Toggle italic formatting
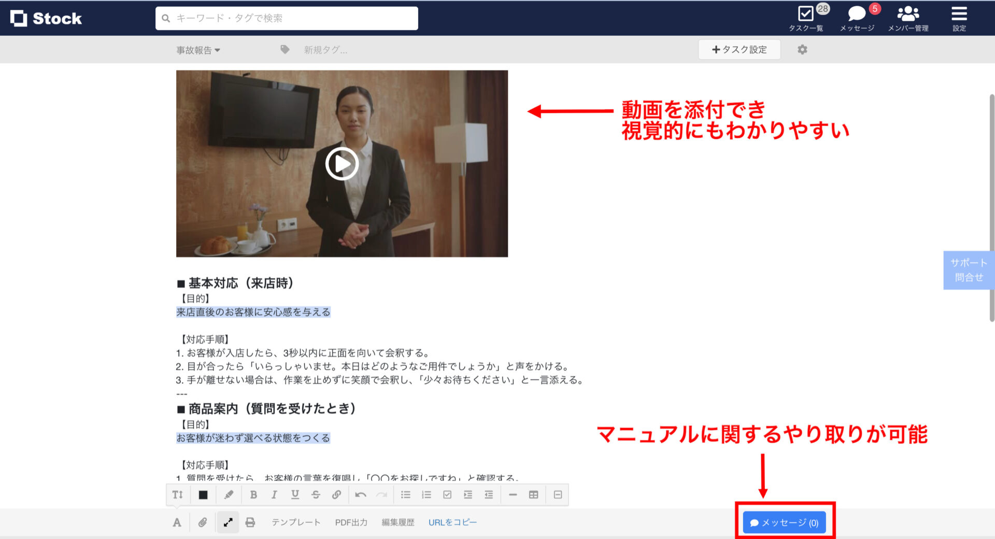This screenshot has width=995, height=539. (x=274, y=494)
